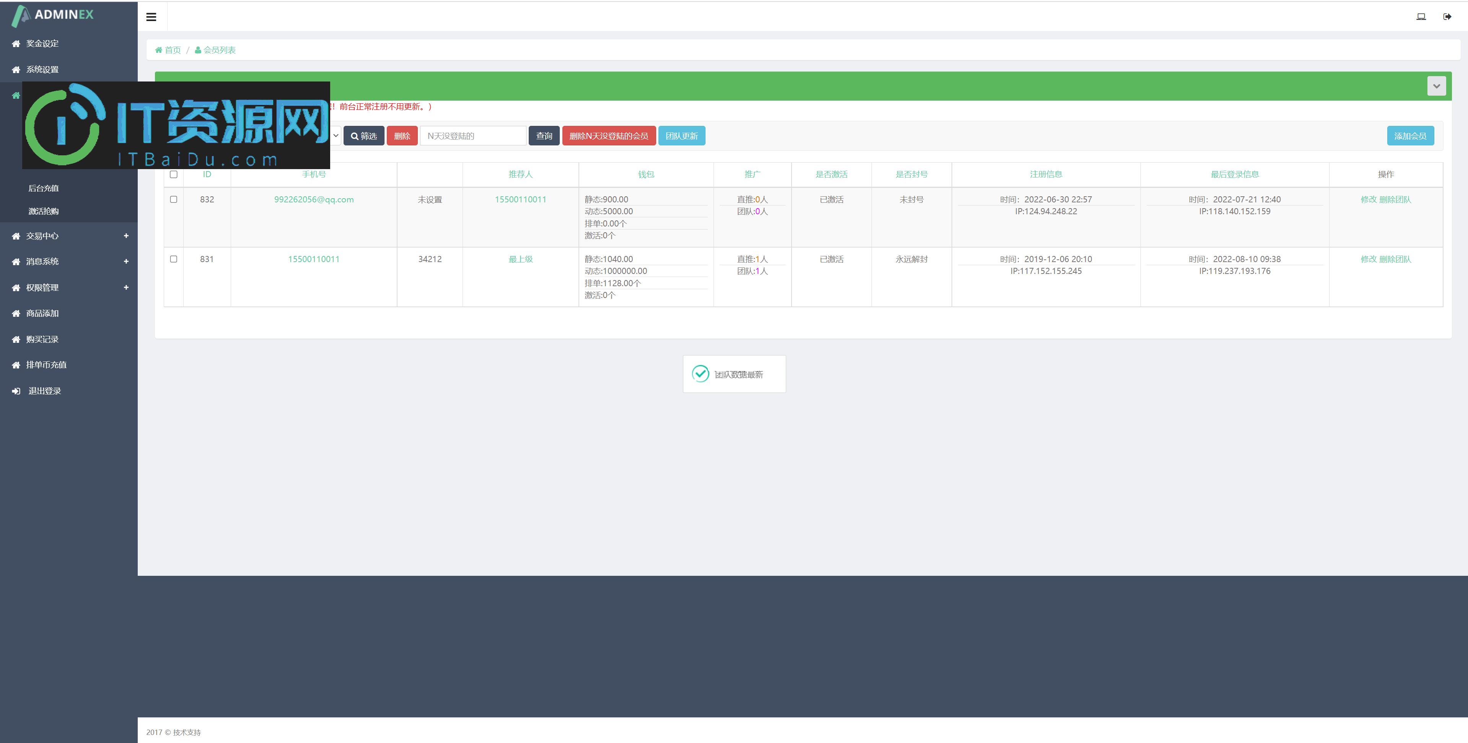Click home icon beside 系统设置
Screen dimensions: 1468x743
point(16,70)
